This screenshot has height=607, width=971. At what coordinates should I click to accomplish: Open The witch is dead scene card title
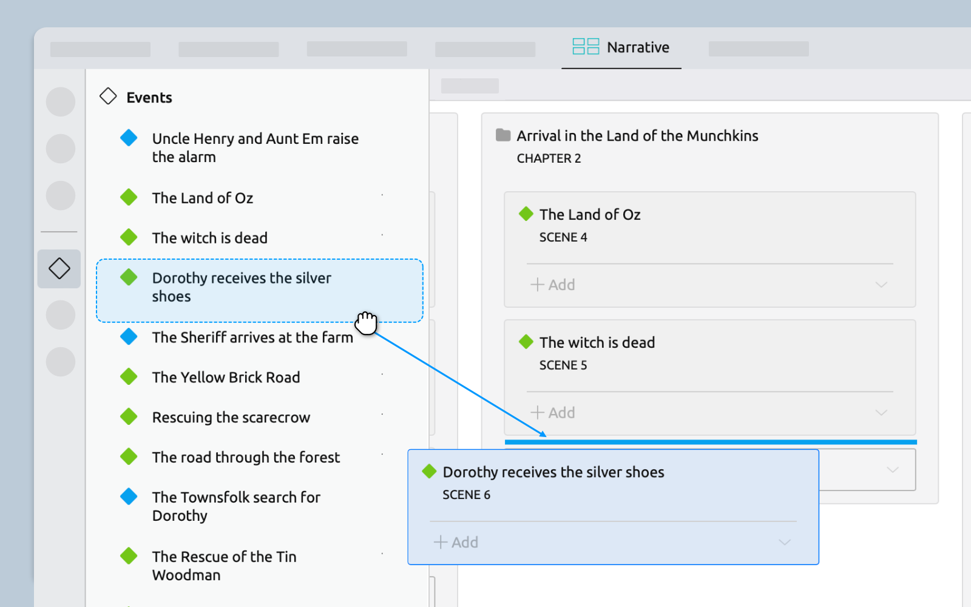[597, 342]
